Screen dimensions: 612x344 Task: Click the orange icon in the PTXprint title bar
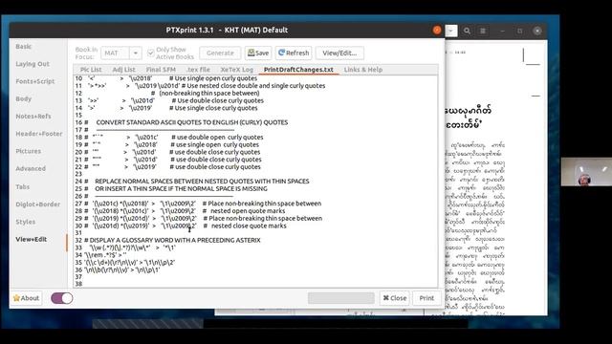(x=437, y=31)
